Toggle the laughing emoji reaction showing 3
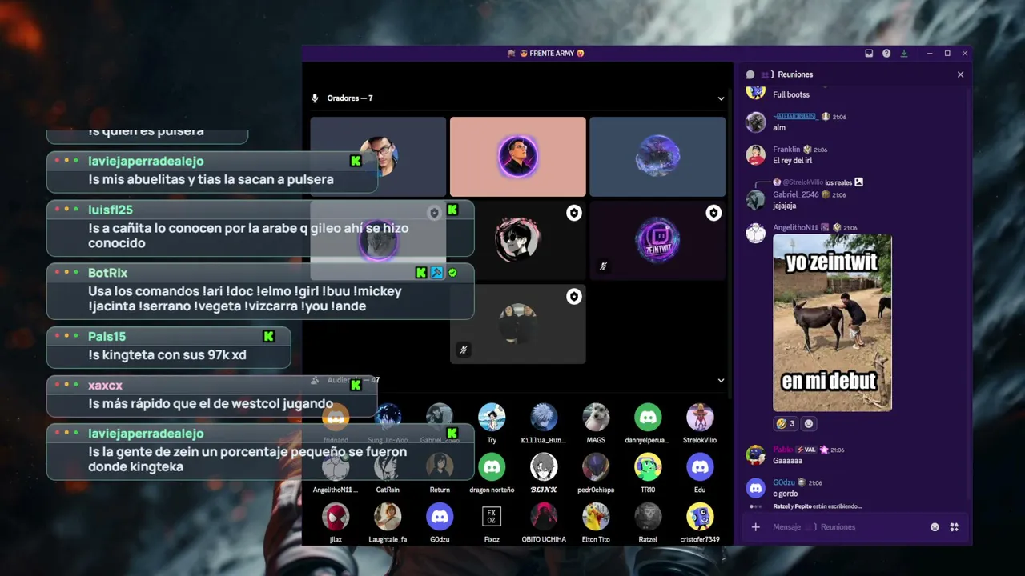Viewport: 1025px width, 576px height. click(x=786, y=424)
